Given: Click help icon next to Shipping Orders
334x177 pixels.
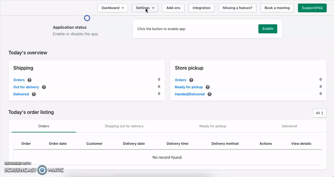Looking at the screenshot, I should [x=29, y=80].
